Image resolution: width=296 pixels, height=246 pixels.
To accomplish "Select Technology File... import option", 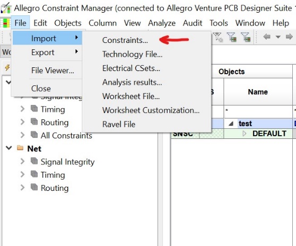I will (x=132, y=54).
